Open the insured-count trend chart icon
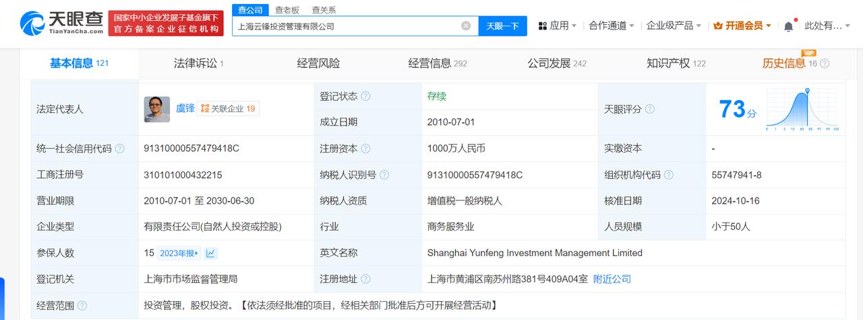Screen dimensions: 863x320 tap(211, 253)
